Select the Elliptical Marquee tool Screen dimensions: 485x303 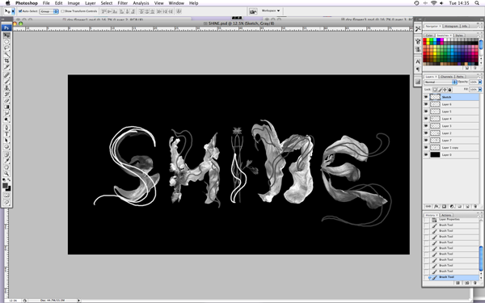[x=6, y=42]
